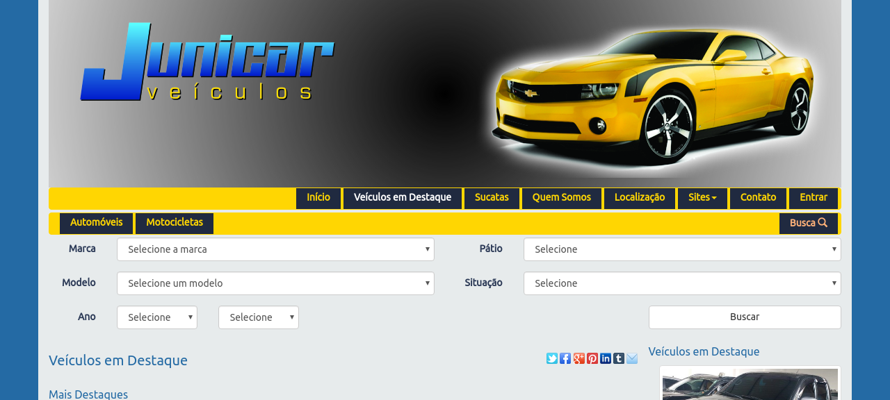This screenshot has height=400, width=890.
Task: Switch to the Automóveis tab
Action: 96,223
